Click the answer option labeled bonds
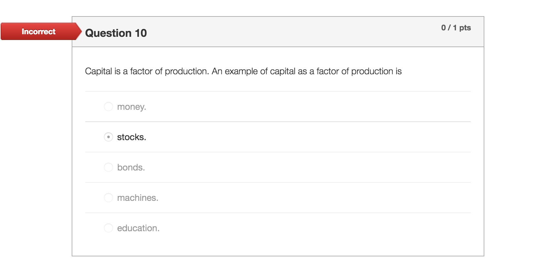The width and height of the screenshot is (536, 268). pos(130,167)
